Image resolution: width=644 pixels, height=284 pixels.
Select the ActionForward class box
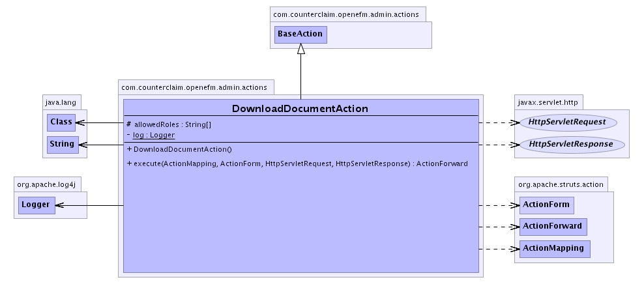click(553, 227)
